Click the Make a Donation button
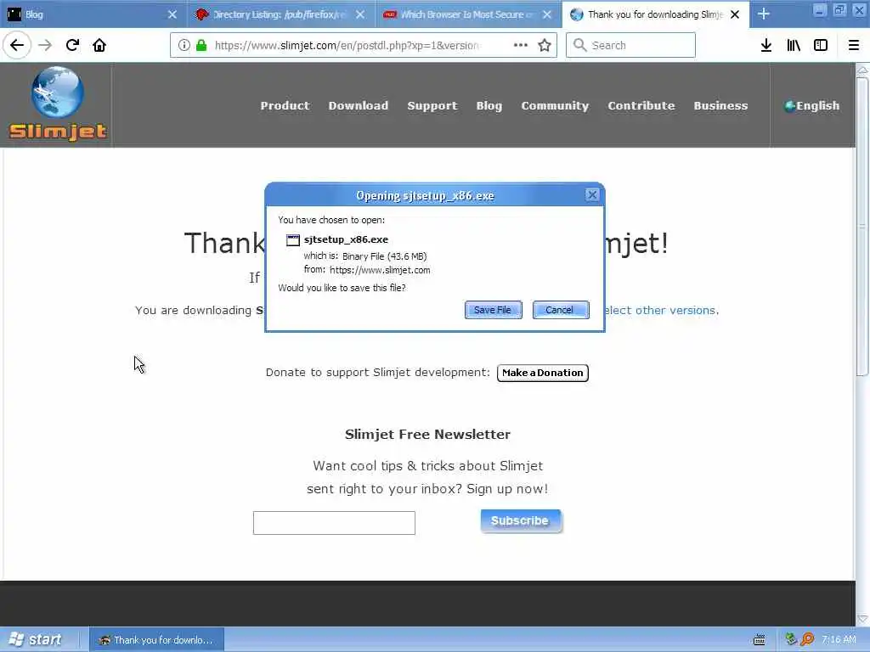This screenshot has height=652, width=870. click(543, 373)
